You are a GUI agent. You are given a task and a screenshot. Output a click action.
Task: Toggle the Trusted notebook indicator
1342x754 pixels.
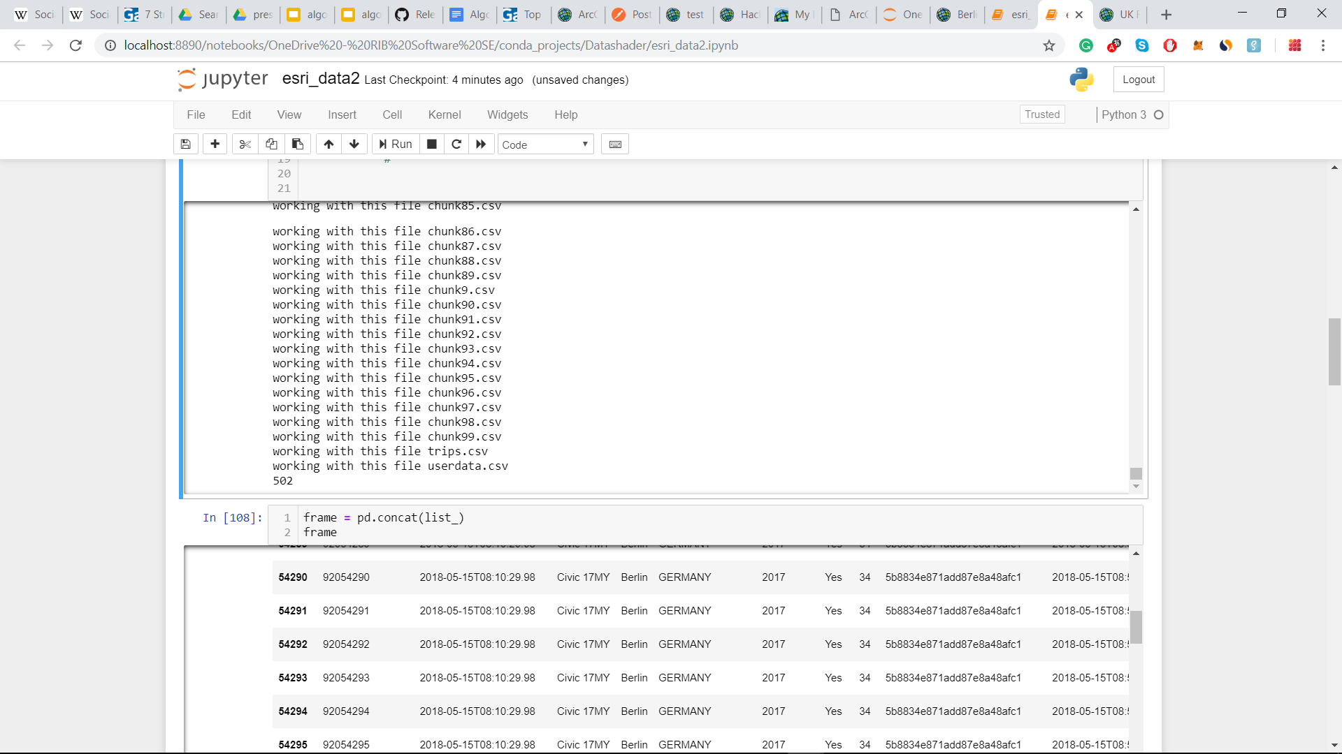coord(1042,114)
